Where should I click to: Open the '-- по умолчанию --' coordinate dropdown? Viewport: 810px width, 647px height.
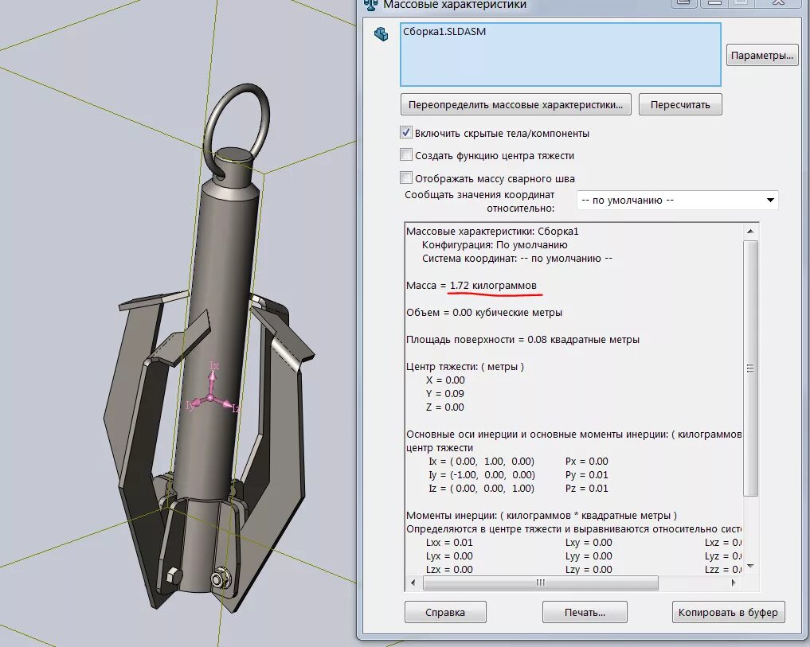pyautogui.click(x=677, y=200)
